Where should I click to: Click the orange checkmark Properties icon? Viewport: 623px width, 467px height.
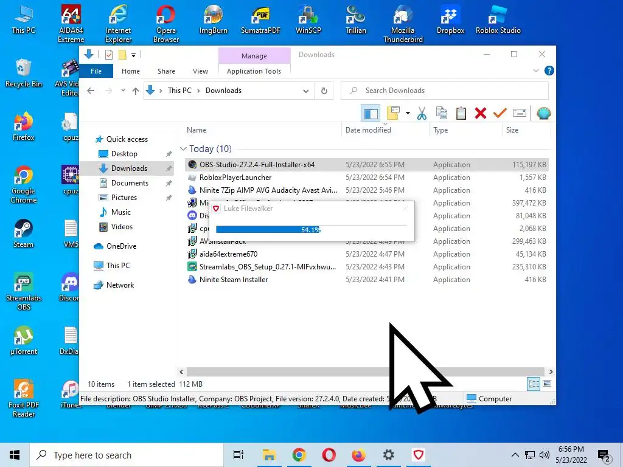tap(500, 114)
